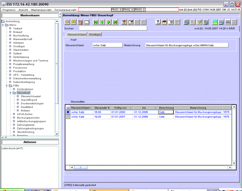This screenshot has height=191, width=242.
Task: Collapse the Menu tree node
Action: click(x=3, y=25)
